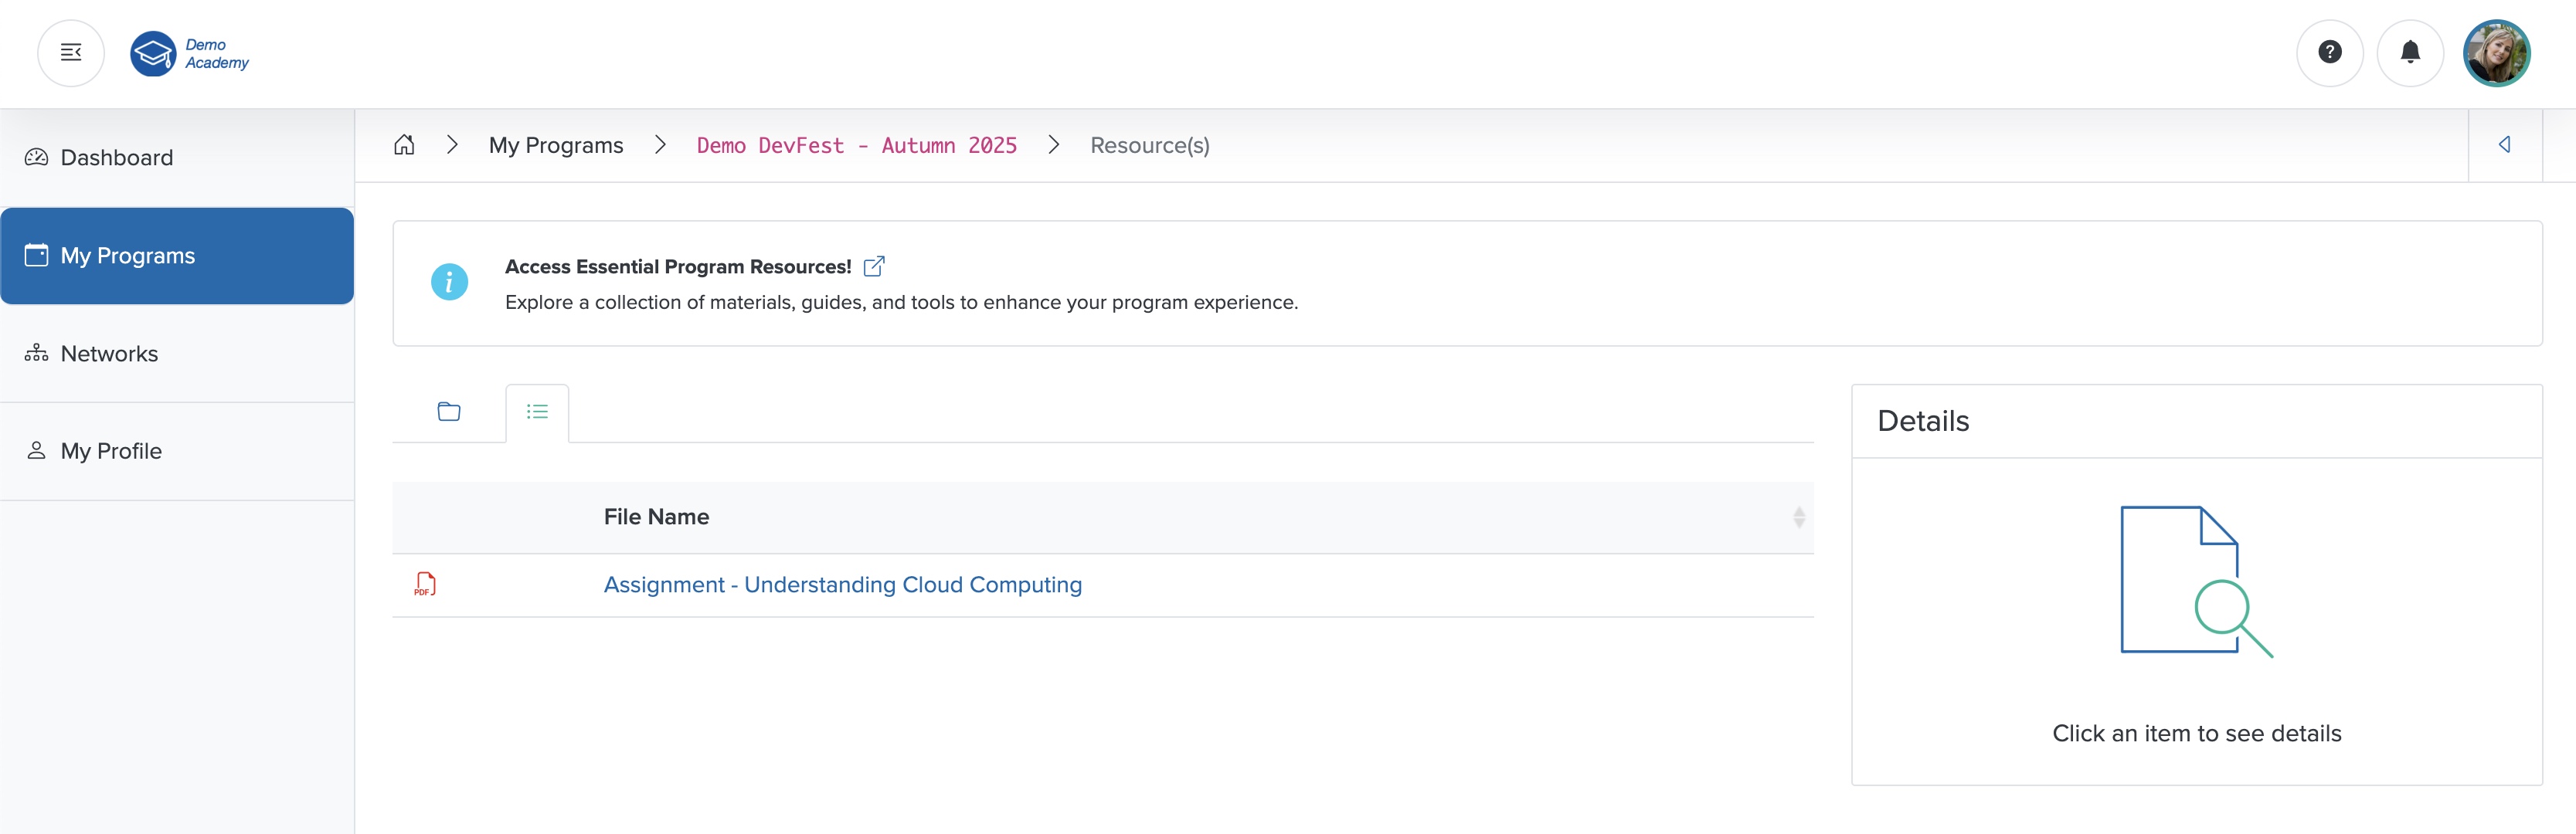Click the home icon in the breadcrumb
The width and height of the screenshot is (2576, 834).
tap(404, 144)
